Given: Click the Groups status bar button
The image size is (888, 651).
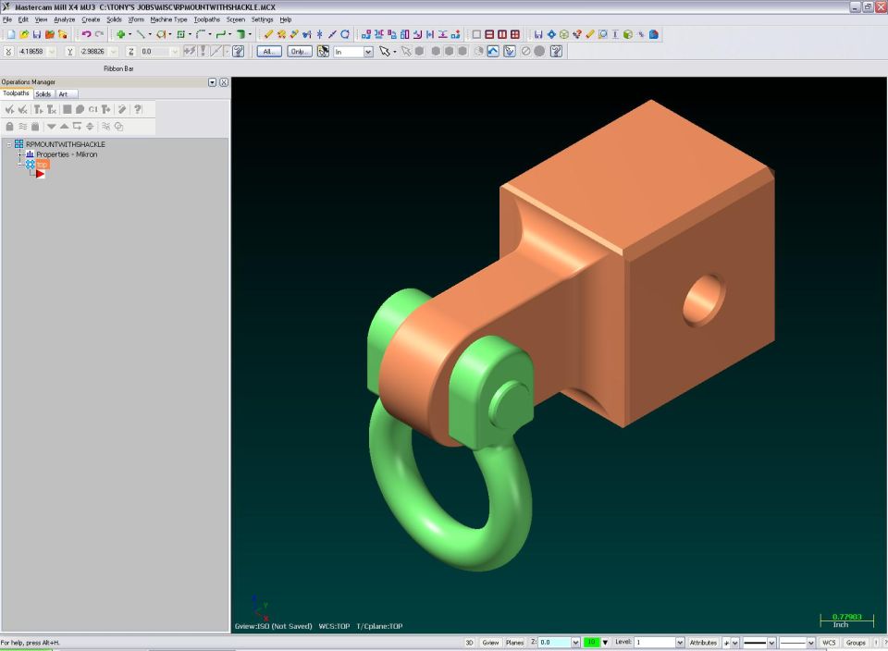Looking at the screenshot, I should pyautogui.click(x=856, y=643).
